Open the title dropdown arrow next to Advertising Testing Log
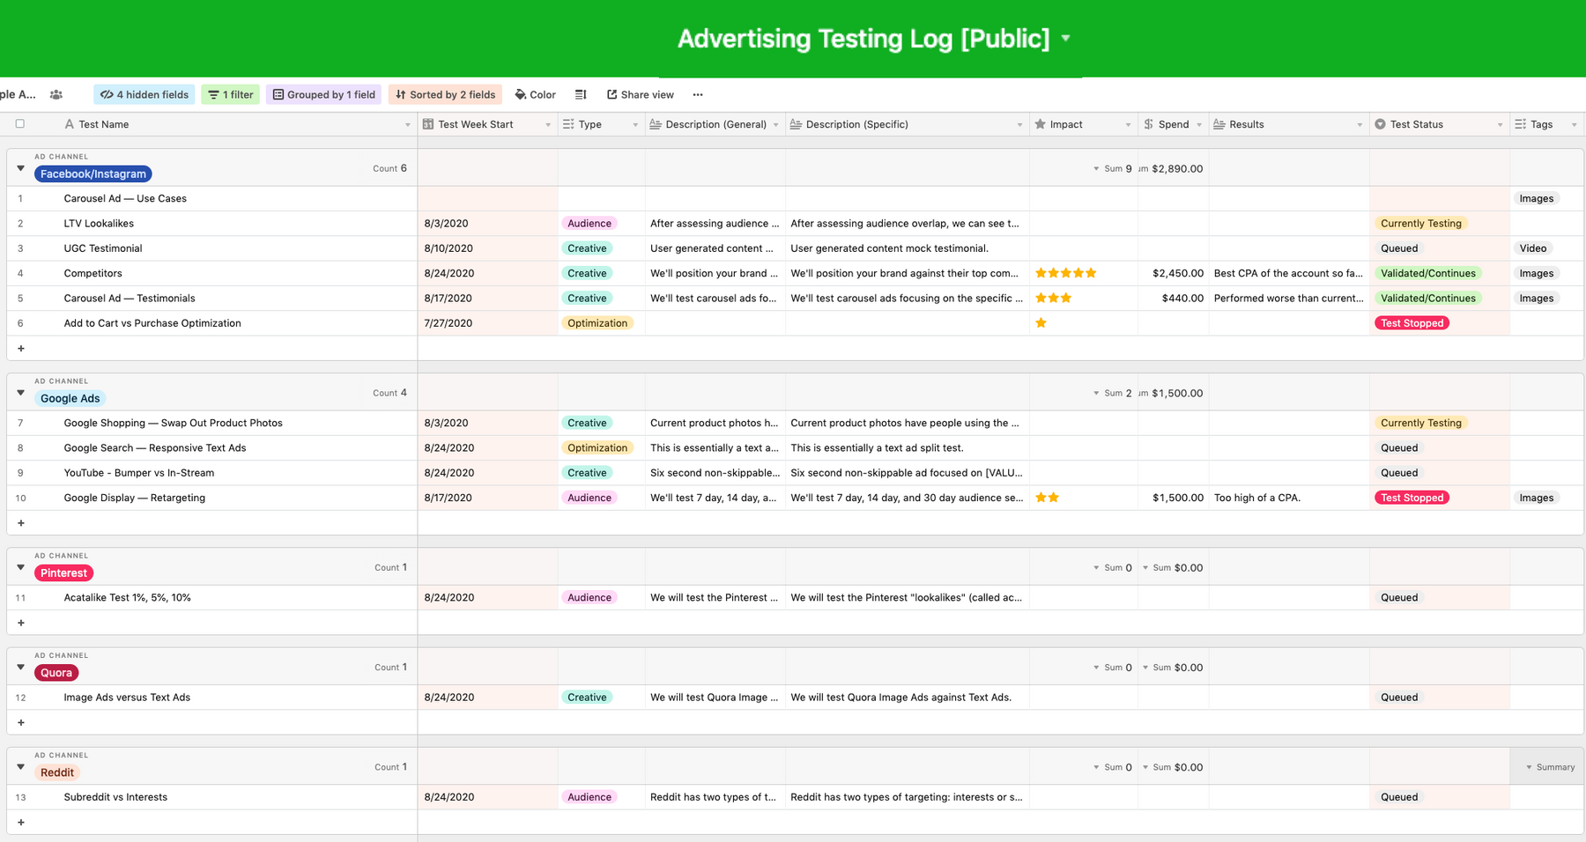1586x842 pixels. pos(1066,39)
